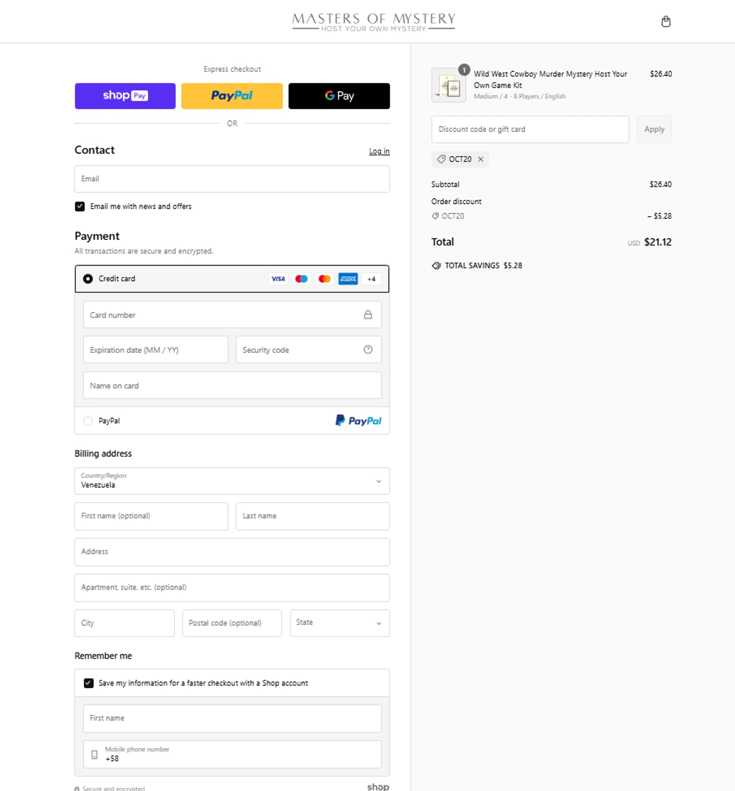Focus the Mobile phone number field
This screenshot has height=791, width=735.
point(232,755)
